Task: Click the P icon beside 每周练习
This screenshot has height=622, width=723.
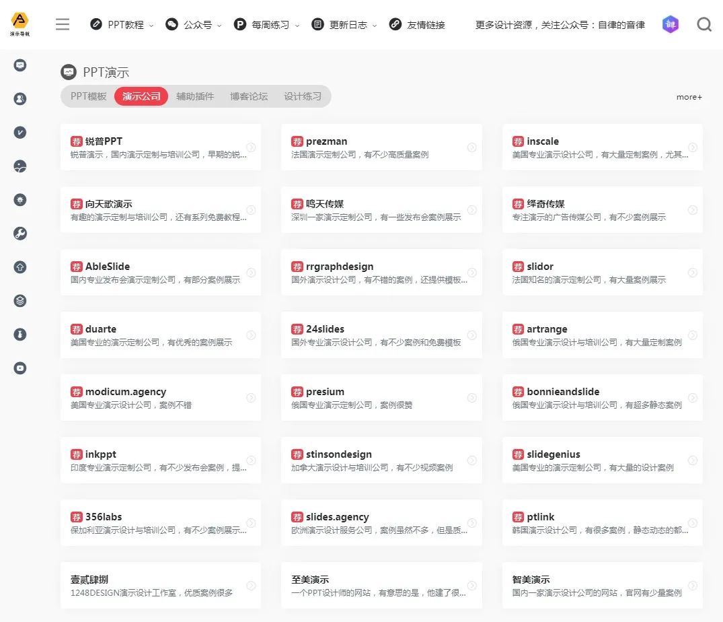Action: [x=240, y=24]
